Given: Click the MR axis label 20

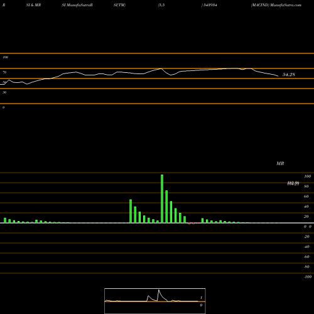Looking at the screenshot, I should tap(306, 217).
